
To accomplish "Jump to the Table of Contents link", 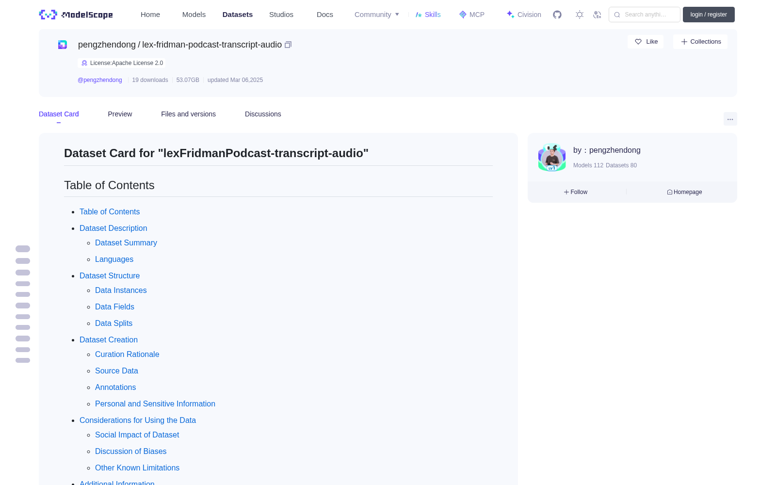I will pyautogui.click(x=110, y=211).
